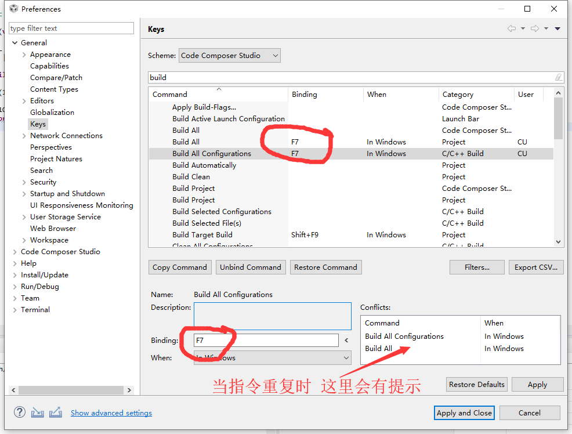The image size is (572, 434).
Task: Click the Description text area
Action: pos(273,316)
